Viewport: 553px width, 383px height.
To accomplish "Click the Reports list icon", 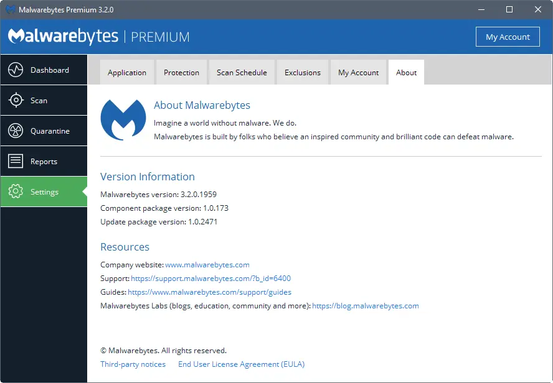I will [x=16, y=162].
